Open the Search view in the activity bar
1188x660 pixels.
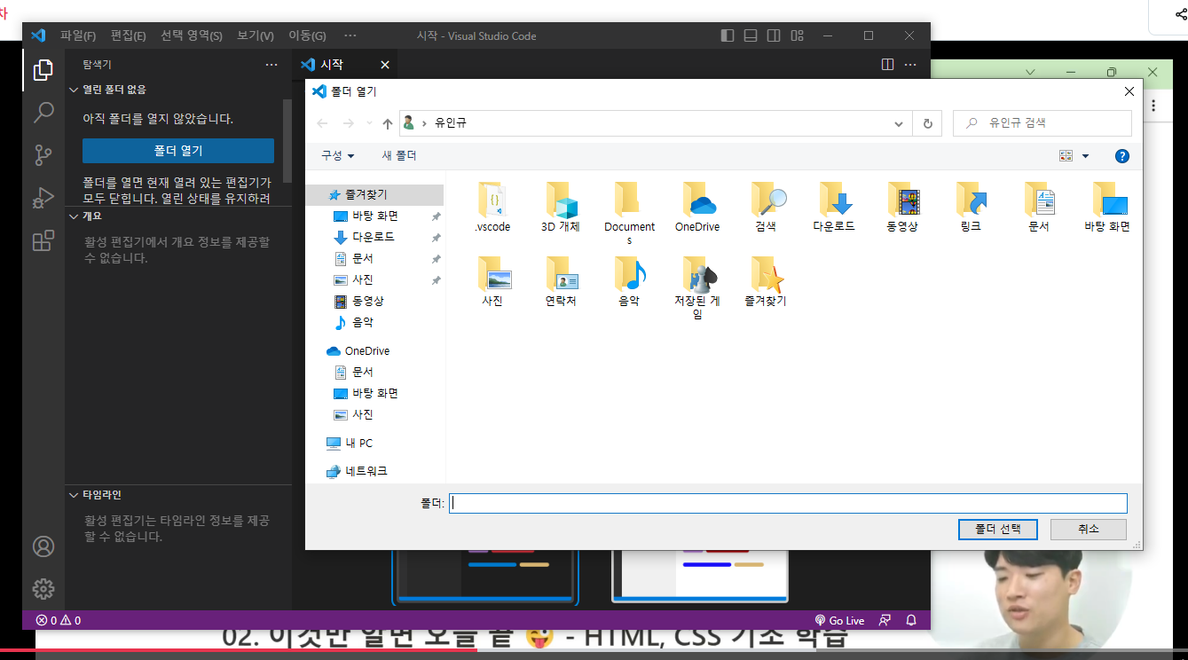(x=43, y=113)
